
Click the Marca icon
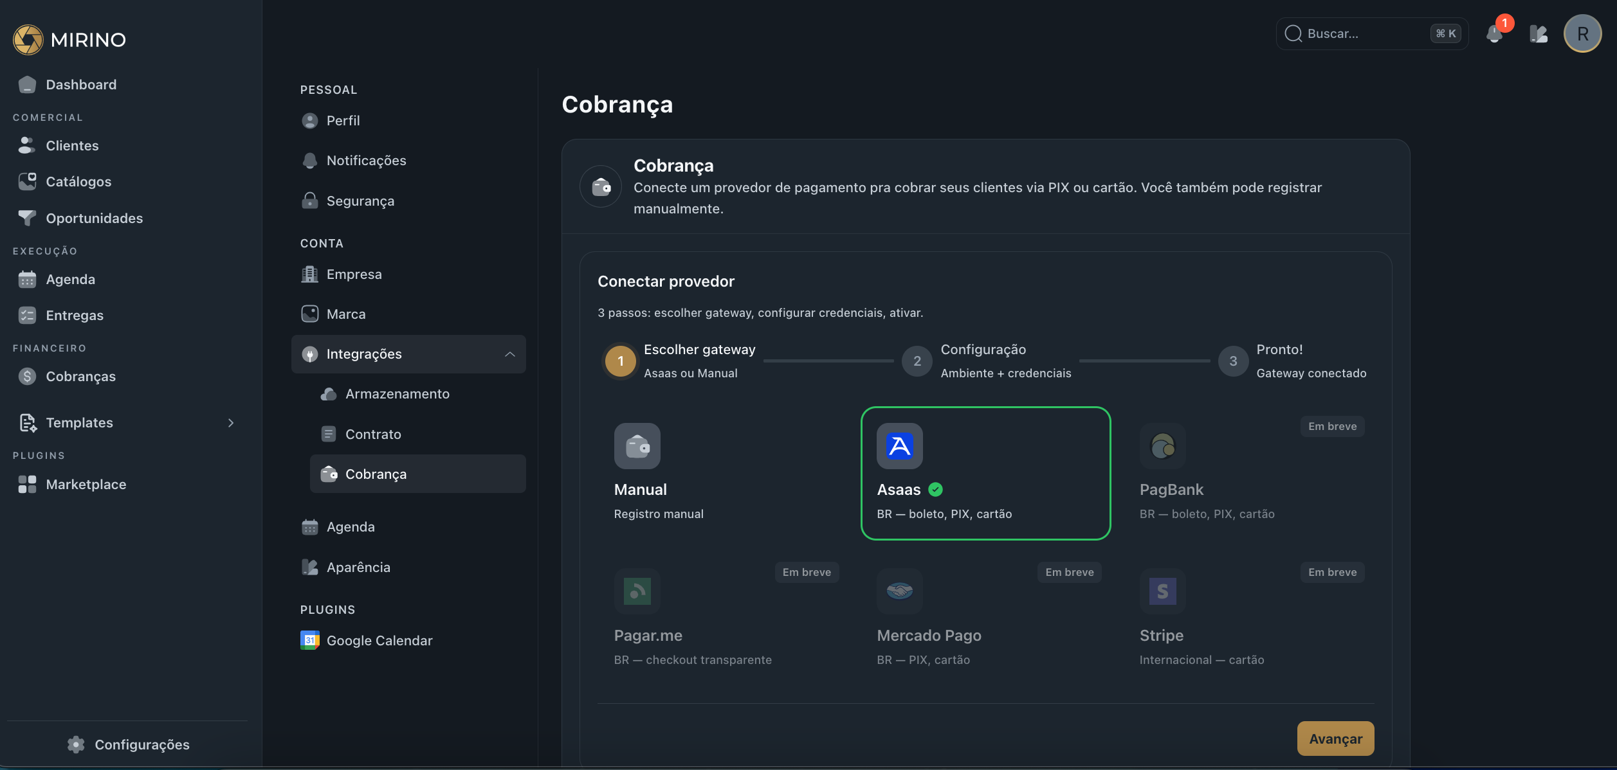coord(310,314)
